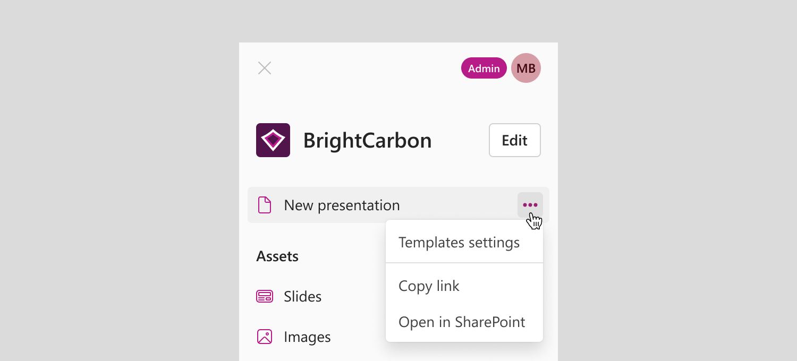Click the pink Admin badge
The image size is (797, 361).
tap(484, 68)
